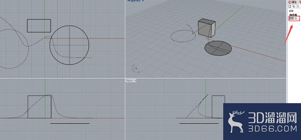This screenshot has height=140, width=301.
Task: Select the rectangle outline in Top view
Action: tap(39, 26)
